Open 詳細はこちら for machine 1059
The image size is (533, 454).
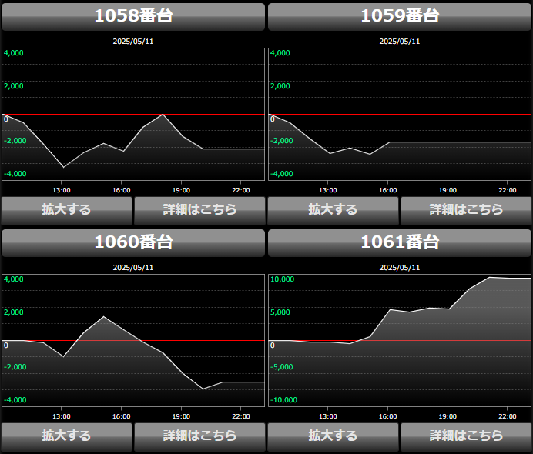click(x=467, y=211)
